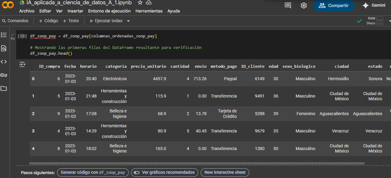
Task: Add a code cell with + Código
Action: point(48,21)
